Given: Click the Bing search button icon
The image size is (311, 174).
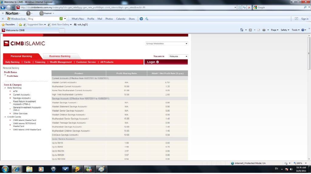Looking at the screenshot, I should pos(61,19).
